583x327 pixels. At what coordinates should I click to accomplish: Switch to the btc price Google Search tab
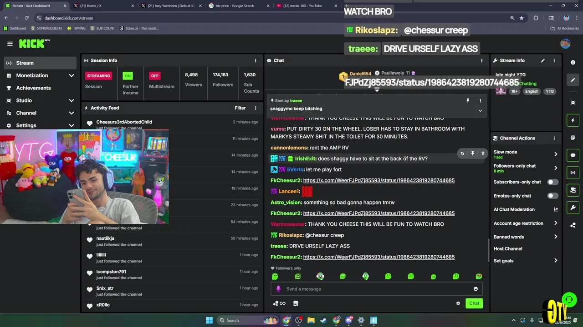(x=240, y=6)
